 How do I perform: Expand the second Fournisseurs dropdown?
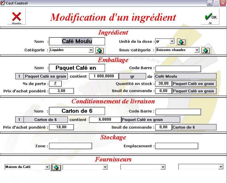click(105, 167)
